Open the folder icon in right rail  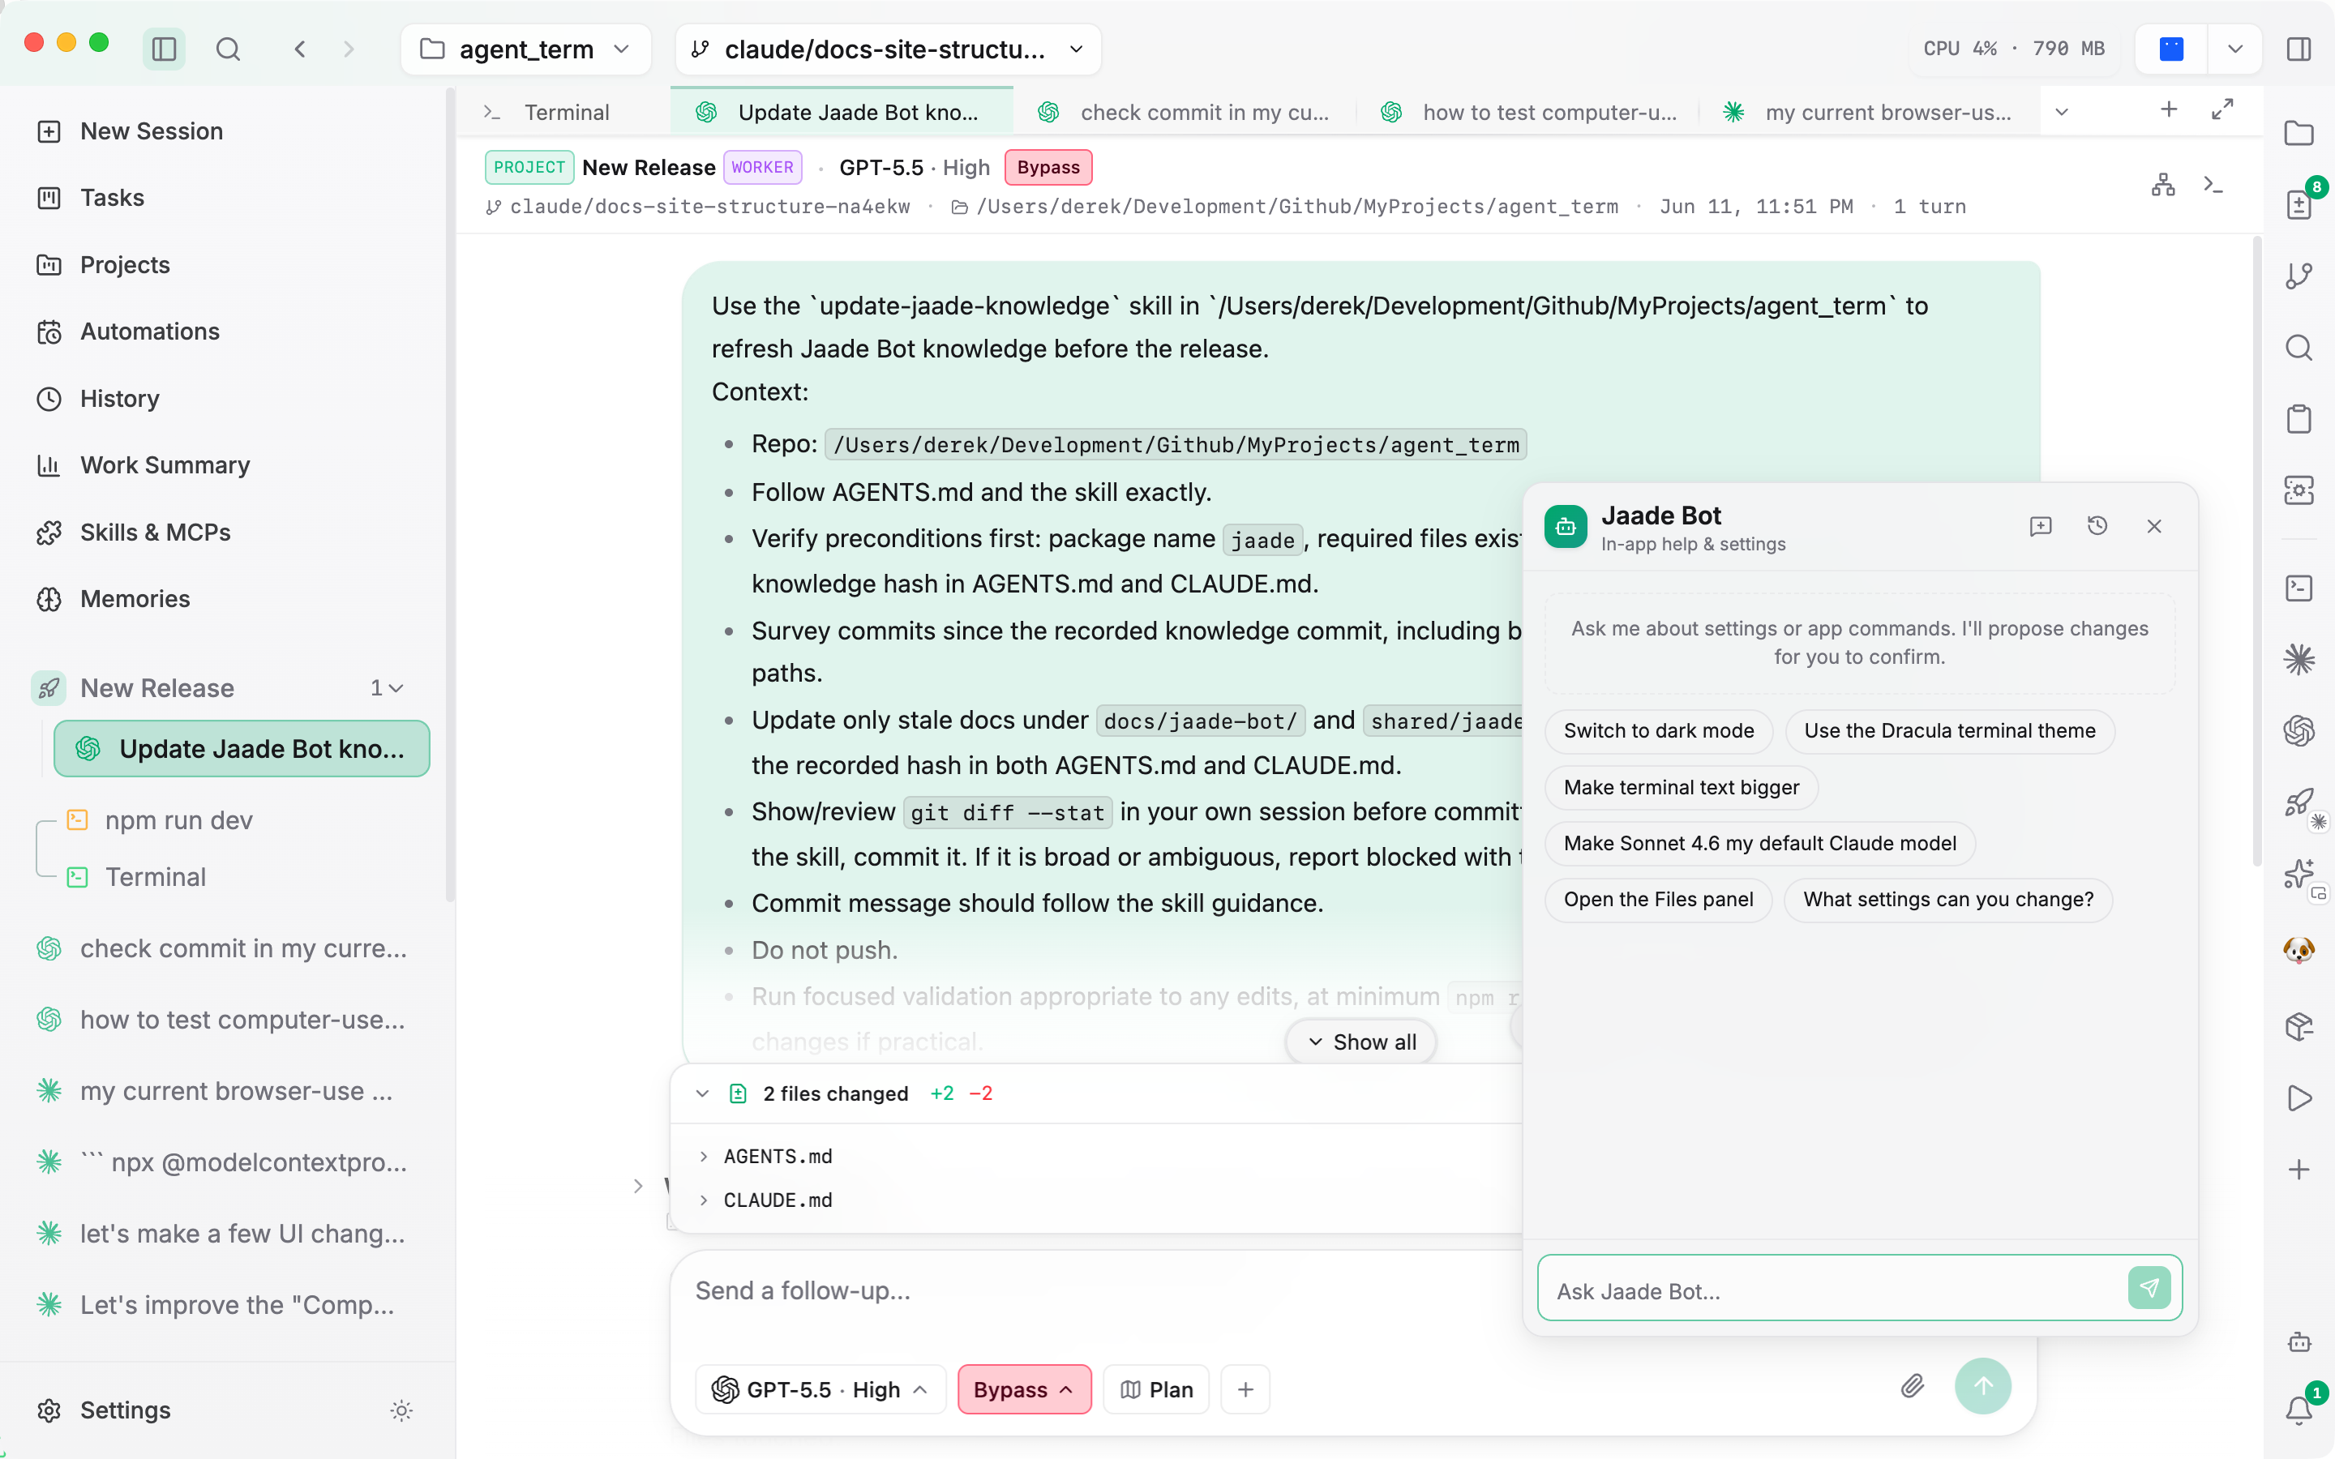coord(2299,133)
